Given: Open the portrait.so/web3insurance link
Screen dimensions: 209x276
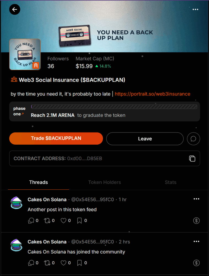Looking at the screenshot, I should (x=153, y=94).
